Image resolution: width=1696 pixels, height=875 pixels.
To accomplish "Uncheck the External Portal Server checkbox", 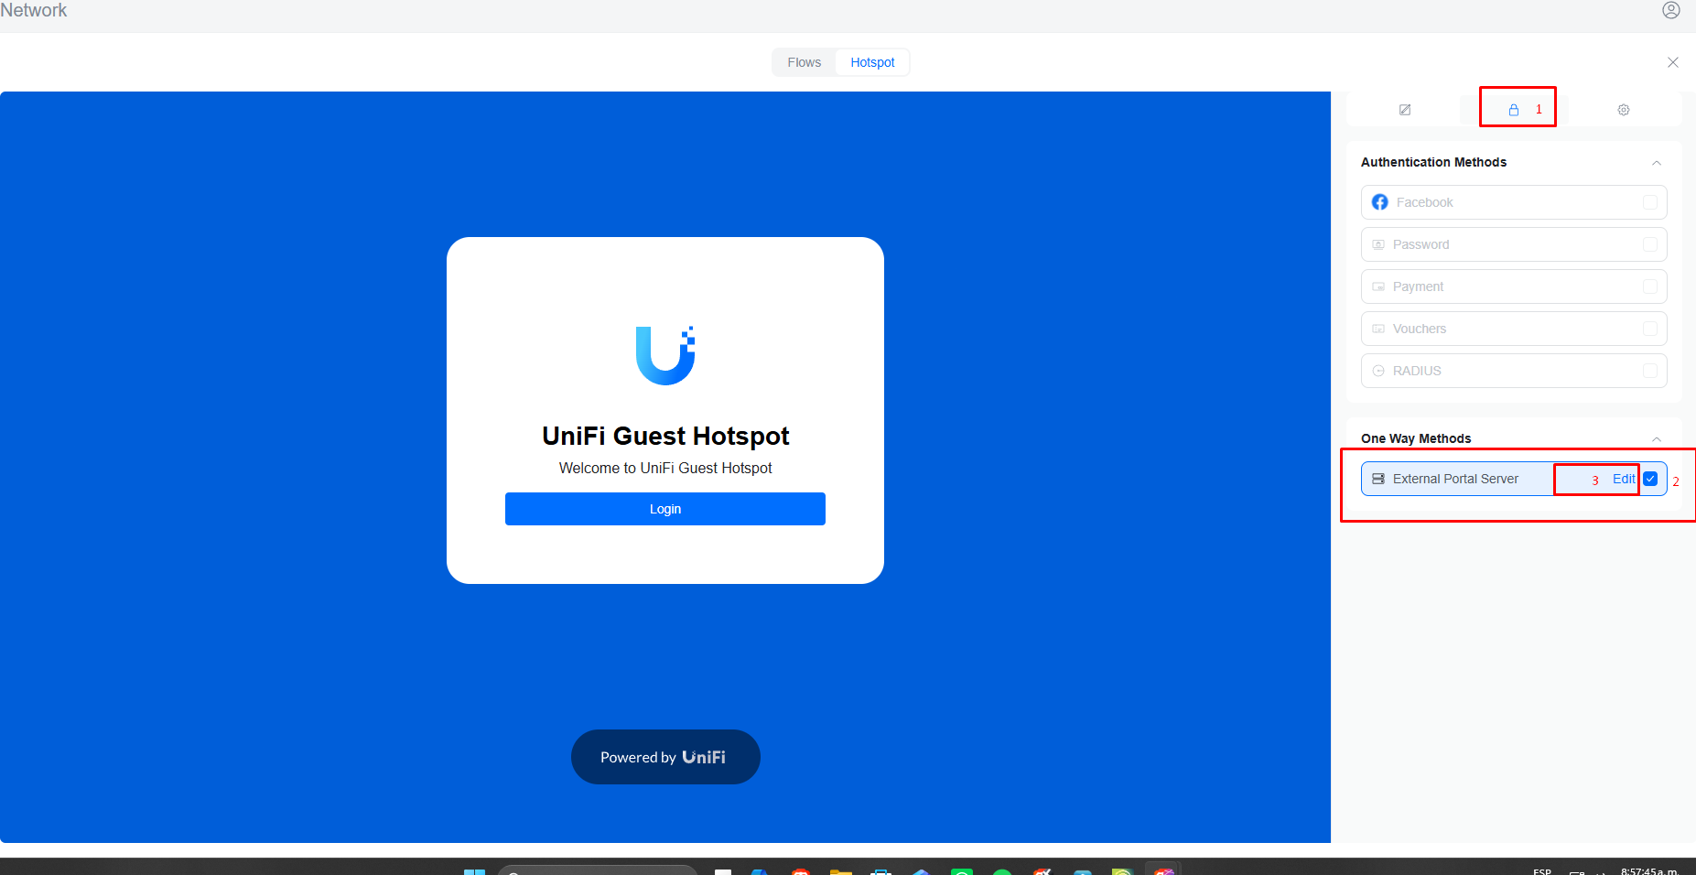I will pos(1650,479).
